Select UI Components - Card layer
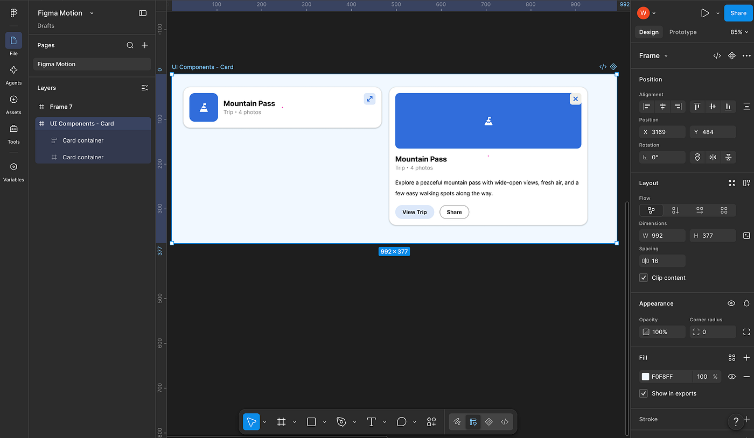 tap(93, 124)
